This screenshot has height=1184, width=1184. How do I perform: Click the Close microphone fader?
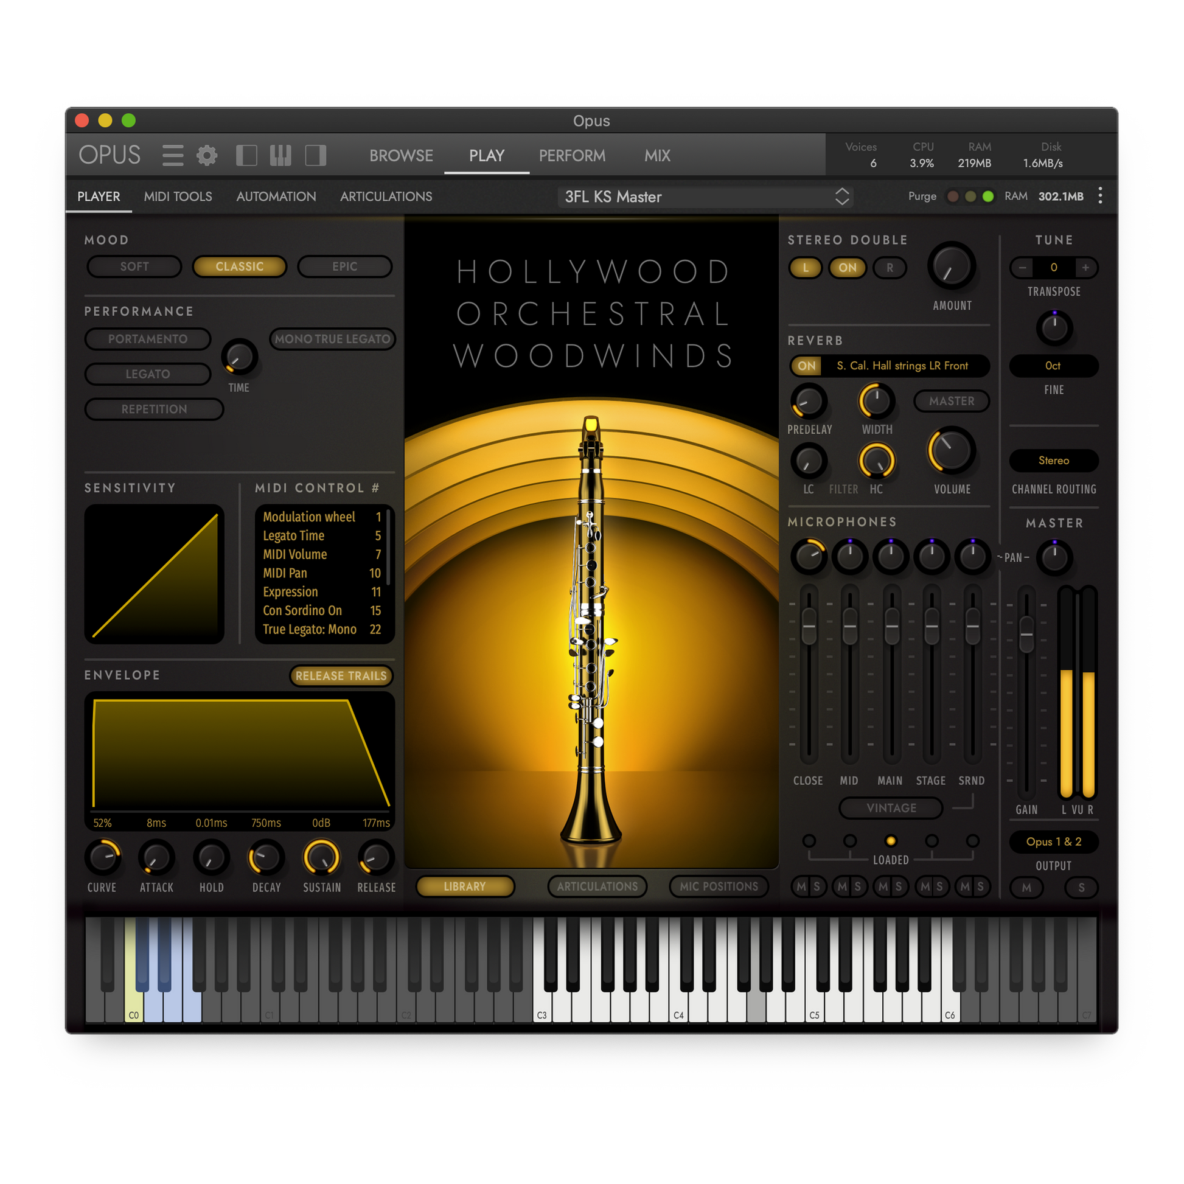click(809, 626)
